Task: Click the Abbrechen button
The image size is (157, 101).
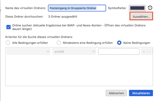Action: (x=116, y=93)
